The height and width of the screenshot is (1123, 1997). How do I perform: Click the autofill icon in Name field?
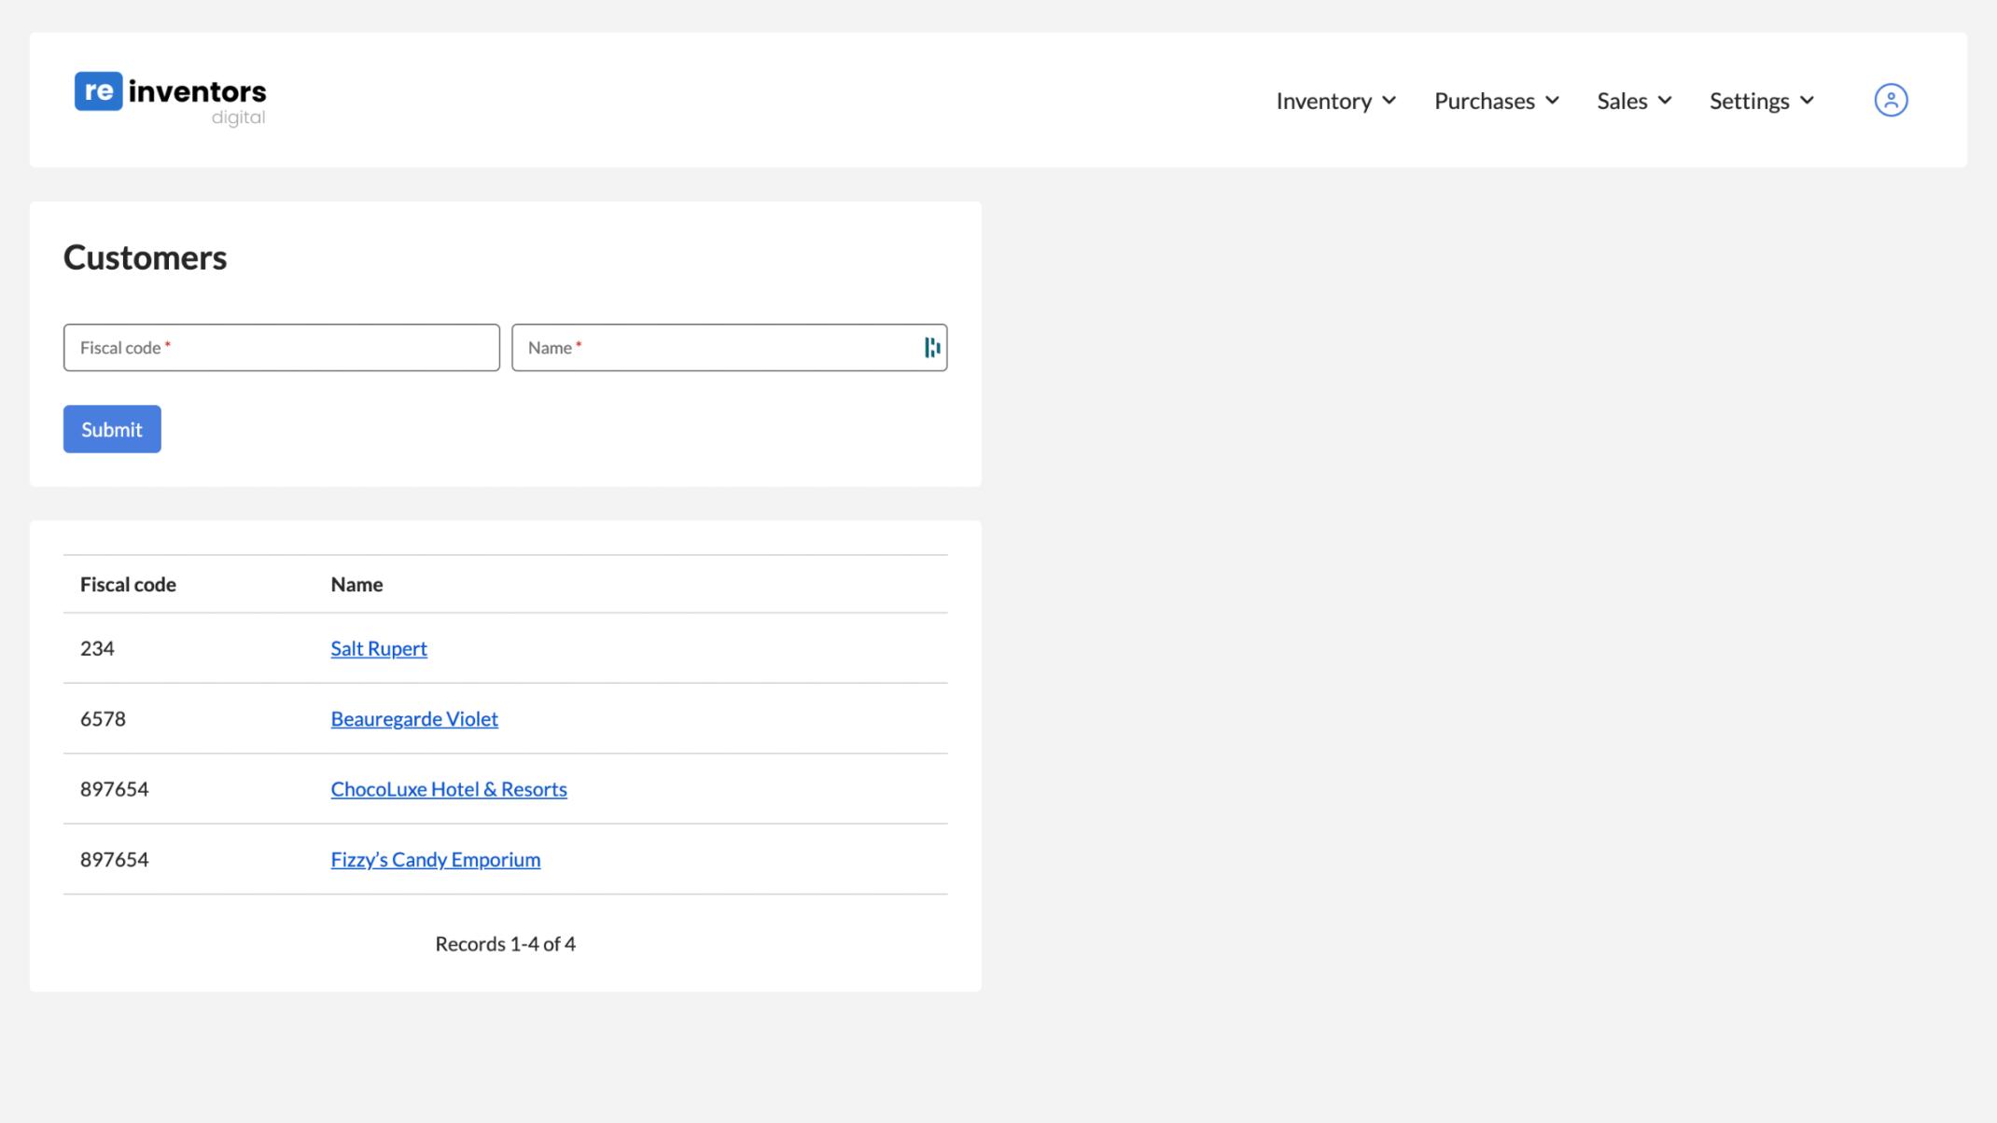931,348
